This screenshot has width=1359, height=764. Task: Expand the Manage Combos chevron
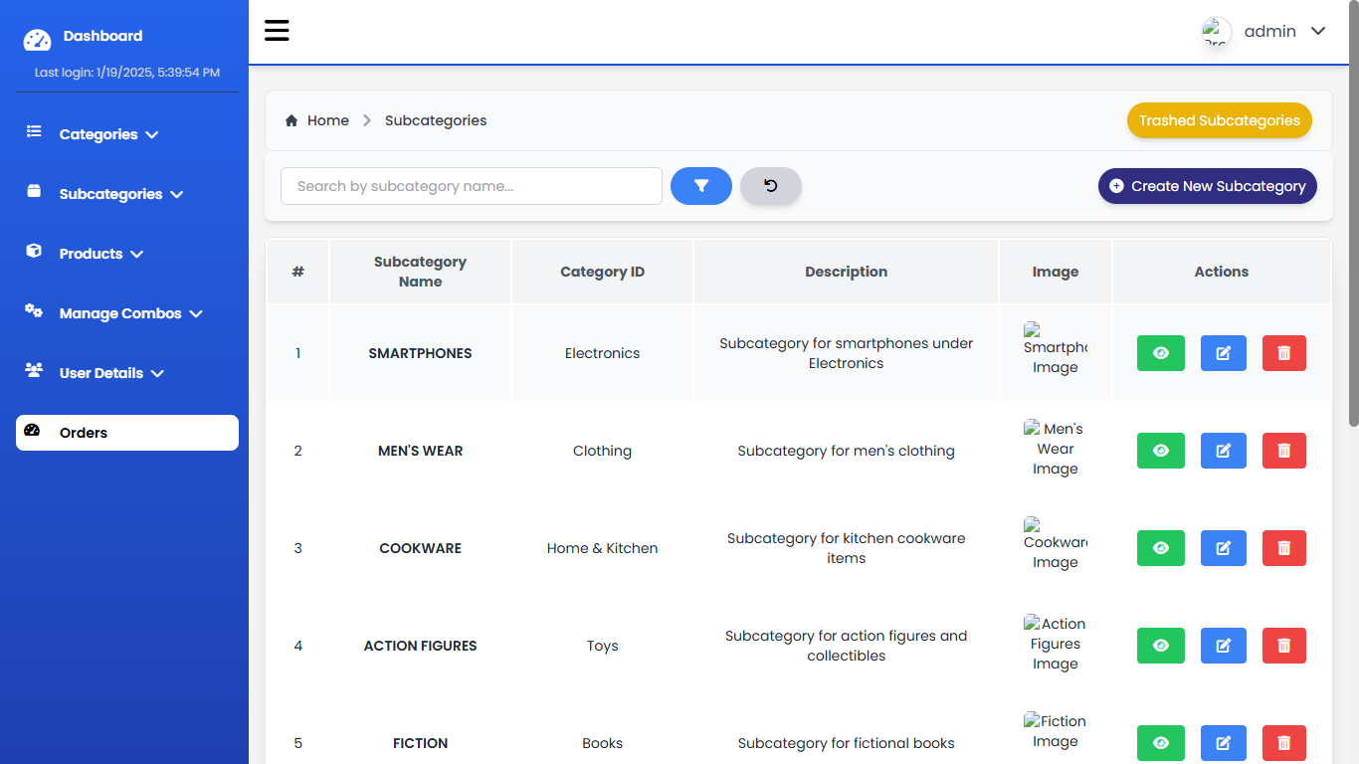196,313
